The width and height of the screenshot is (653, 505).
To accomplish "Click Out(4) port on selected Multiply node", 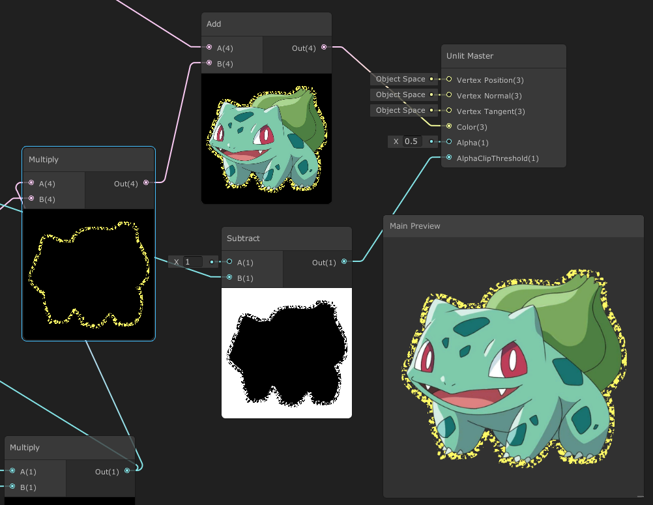I will [146, 182].
